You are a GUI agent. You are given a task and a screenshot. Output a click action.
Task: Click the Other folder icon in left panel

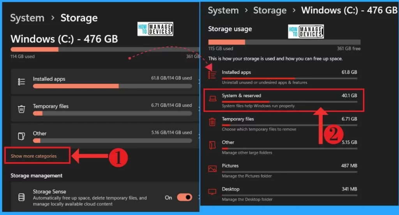21,136
